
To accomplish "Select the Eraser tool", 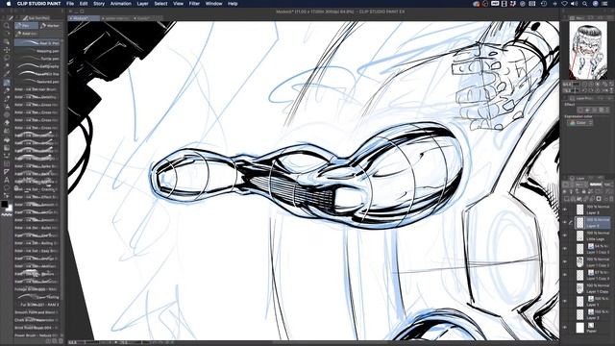I will [x=7, y=123].
